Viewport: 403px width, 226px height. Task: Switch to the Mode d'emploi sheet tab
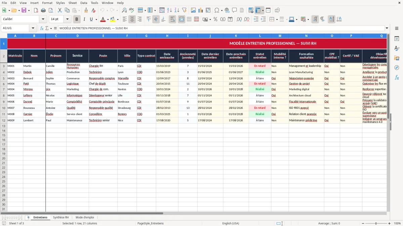click(x=85, y=217)
